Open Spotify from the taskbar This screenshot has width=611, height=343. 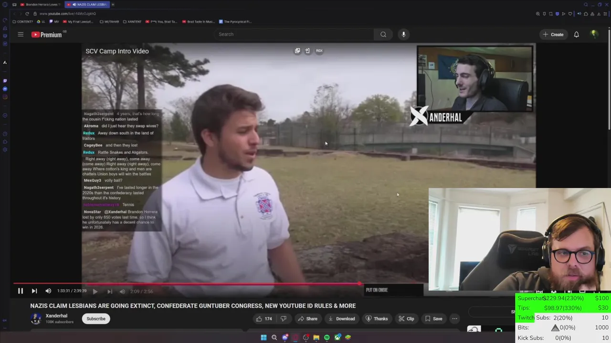pyautogui.click(x=327, y=337)
